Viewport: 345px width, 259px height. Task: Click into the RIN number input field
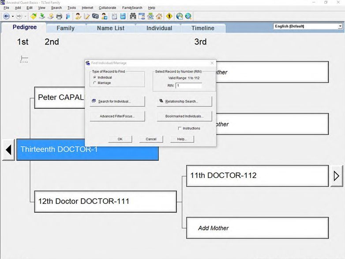coord(189,86)
